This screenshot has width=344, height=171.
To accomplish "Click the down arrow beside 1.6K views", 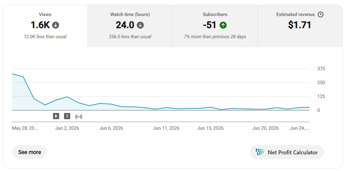I will 55,25.
